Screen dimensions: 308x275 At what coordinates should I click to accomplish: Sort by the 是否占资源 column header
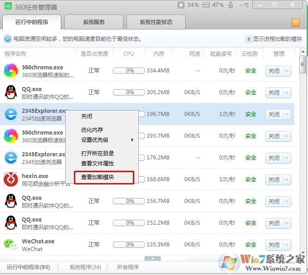pyautogui.click(x=94, y=53)
